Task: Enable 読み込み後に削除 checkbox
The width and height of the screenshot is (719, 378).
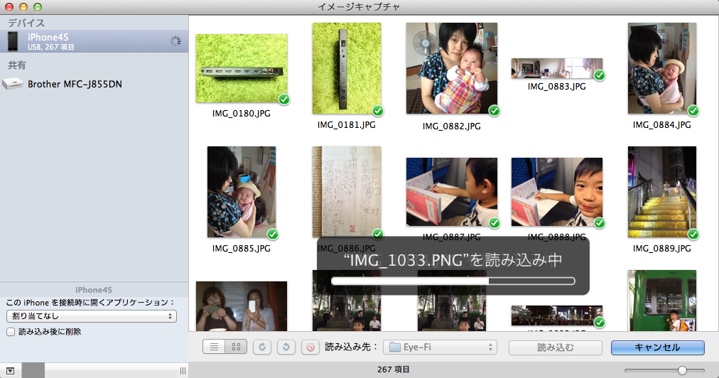Action: tap(11, 332)
